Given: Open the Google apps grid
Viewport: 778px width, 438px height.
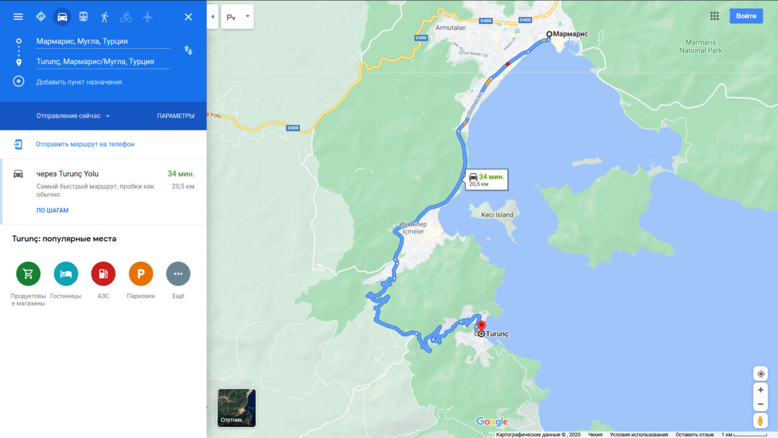Looking at the screenshot, I should coord(715,16).
